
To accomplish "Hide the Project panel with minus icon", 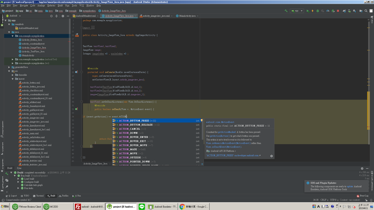I will pyautogui.click(x=68, y=16).
